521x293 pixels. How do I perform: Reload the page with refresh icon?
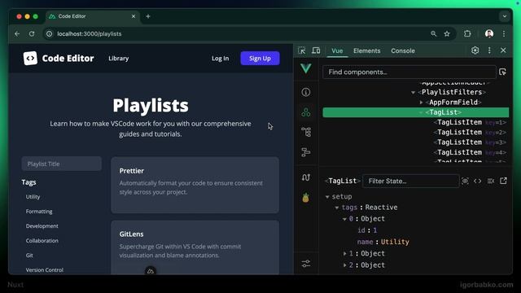32,34
